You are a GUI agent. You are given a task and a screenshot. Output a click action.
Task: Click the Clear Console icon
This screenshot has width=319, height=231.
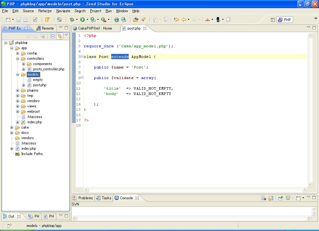(x=264, y=198)
